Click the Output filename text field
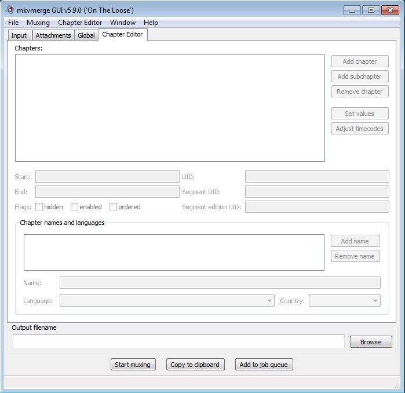 pyautogui.click(x=178, y=341)
